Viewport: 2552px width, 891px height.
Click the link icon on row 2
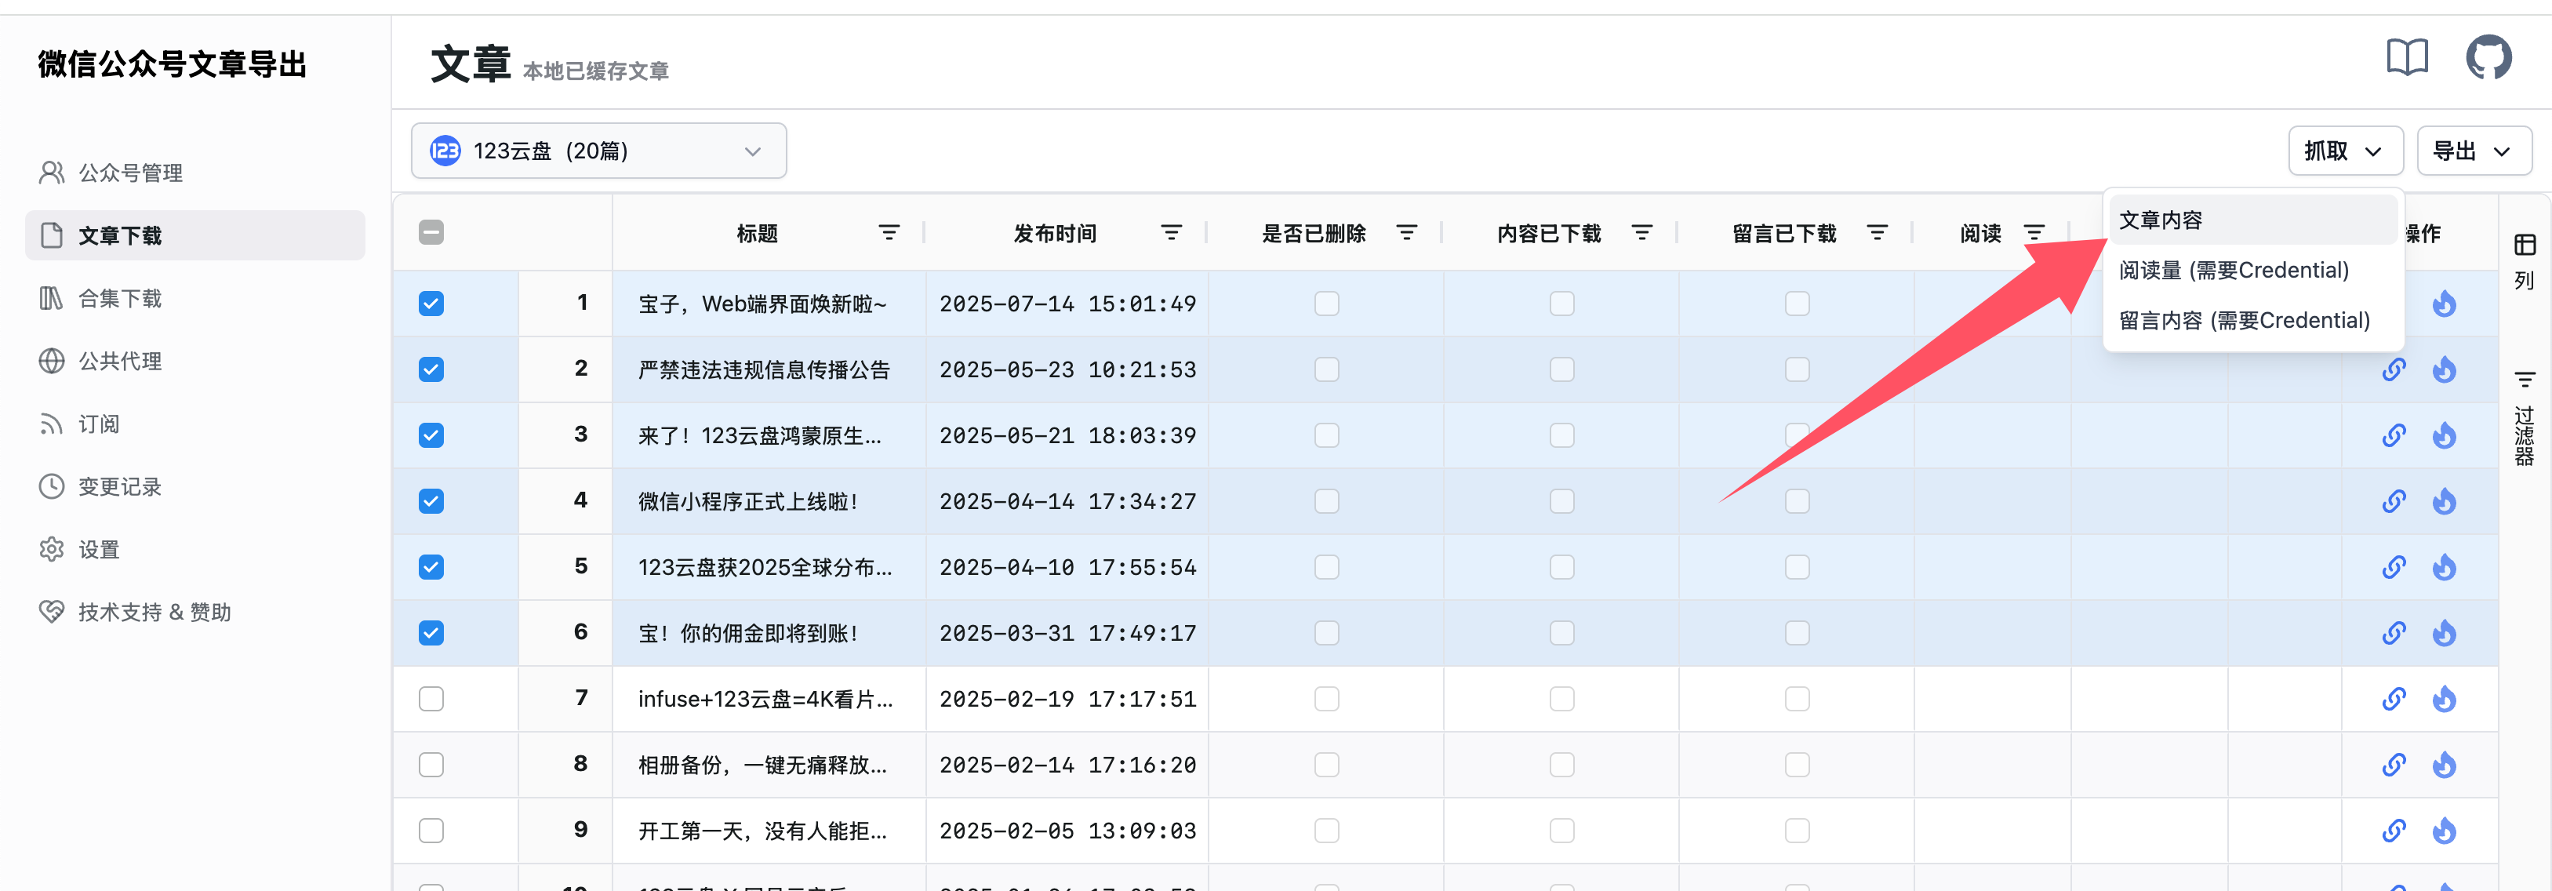coord(2394,369)
